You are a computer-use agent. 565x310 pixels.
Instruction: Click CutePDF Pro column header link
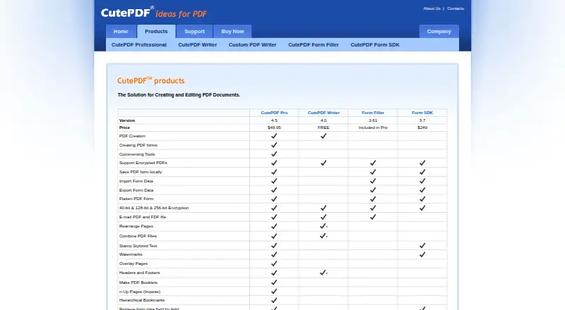[x=274, y=113]
